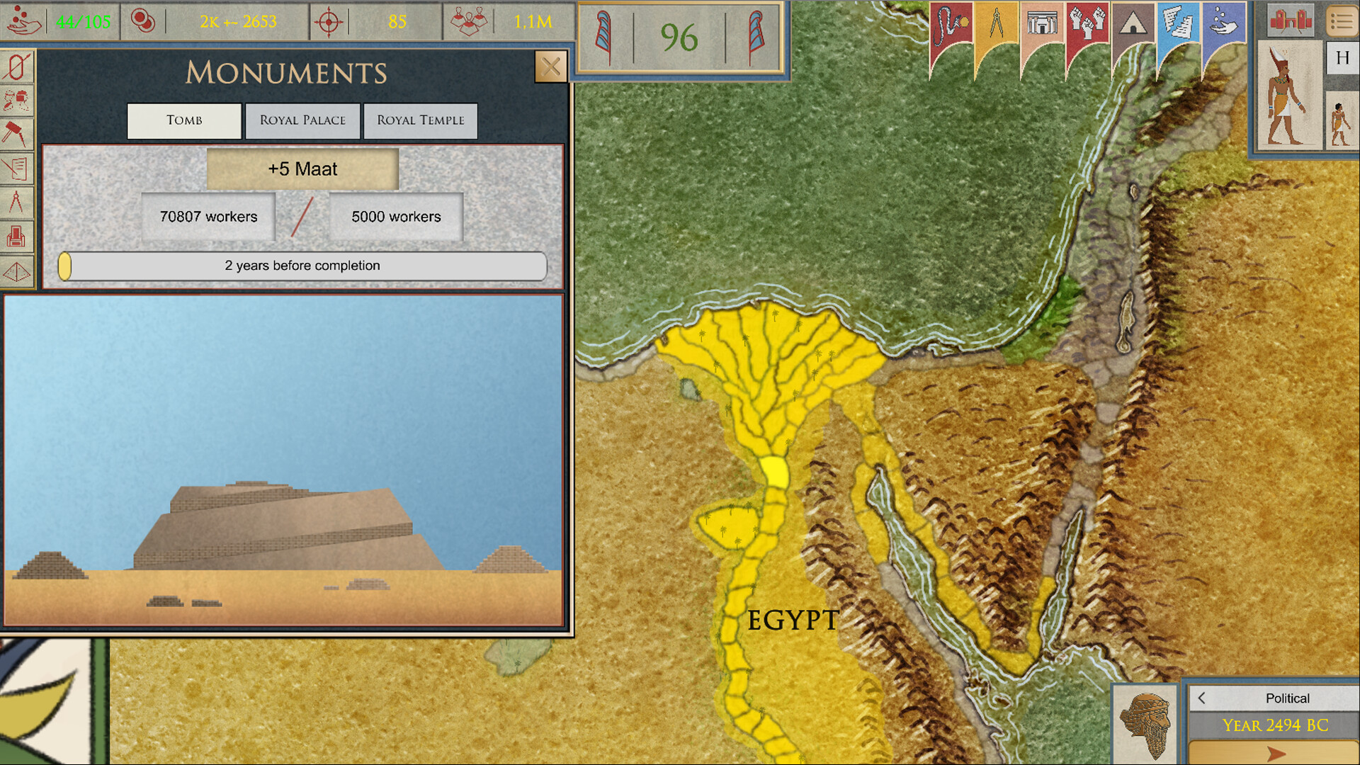Open the city buildings icon top right
Viewport: 1360px width, 765px height.
pos(1291,21)
